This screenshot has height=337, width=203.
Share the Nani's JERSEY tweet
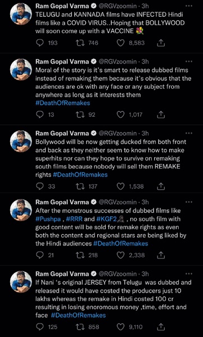(161, 327)
